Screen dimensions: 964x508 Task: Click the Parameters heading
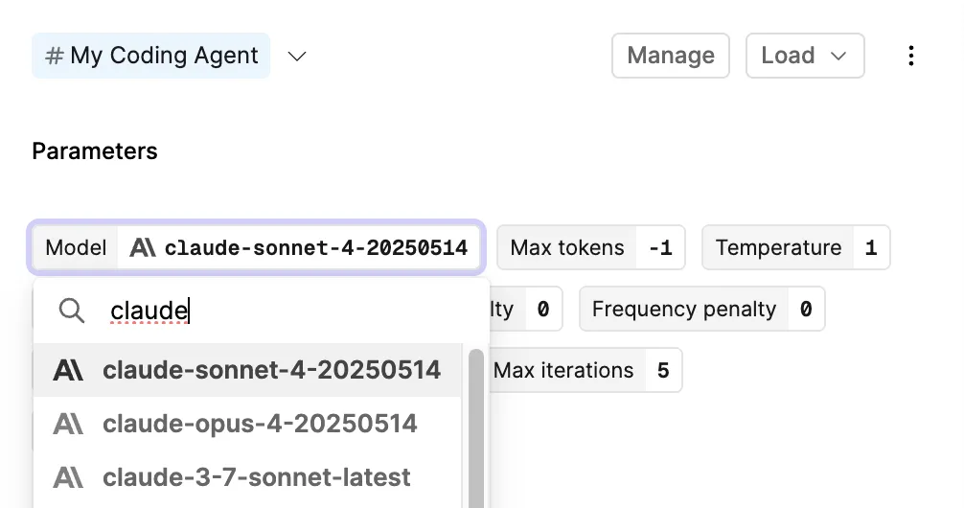pos(95,151)
